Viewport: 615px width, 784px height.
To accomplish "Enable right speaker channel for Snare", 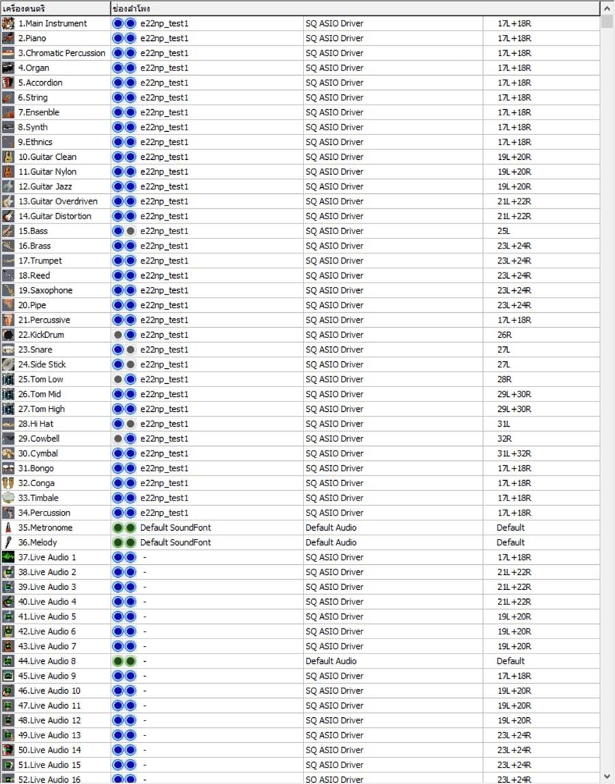I will (130, 350).
